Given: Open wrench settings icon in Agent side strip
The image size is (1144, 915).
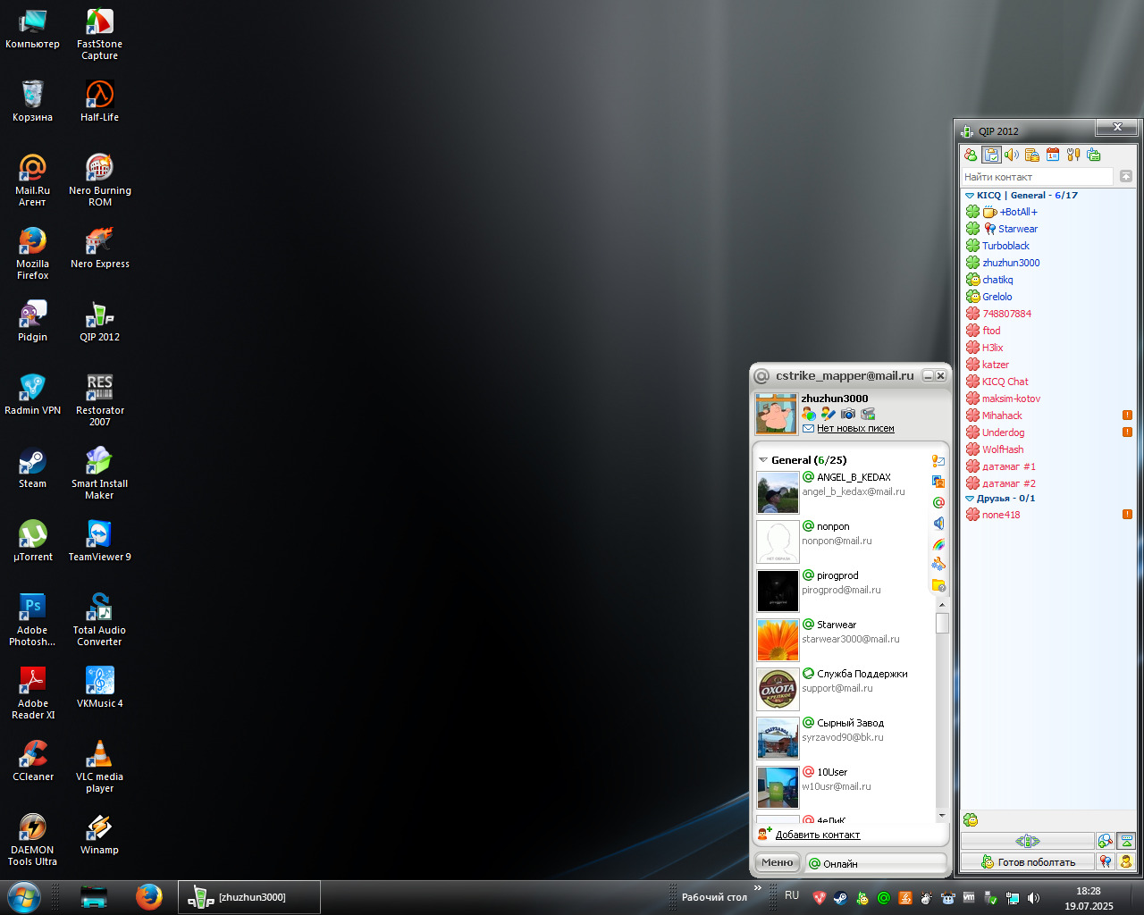Looking at the screenshot, I should pos(938,565).
